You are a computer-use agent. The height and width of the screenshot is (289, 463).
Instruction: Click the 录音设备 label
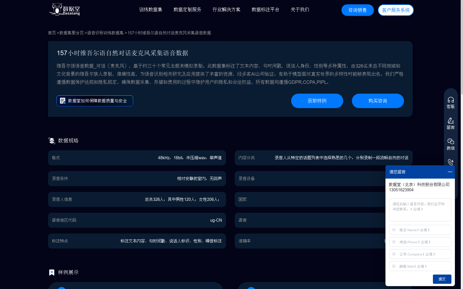click(x=247, y=179)
